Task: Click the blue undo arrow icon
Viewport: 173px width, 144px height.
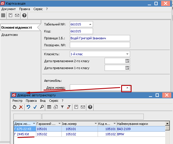Action: (28, 107)
